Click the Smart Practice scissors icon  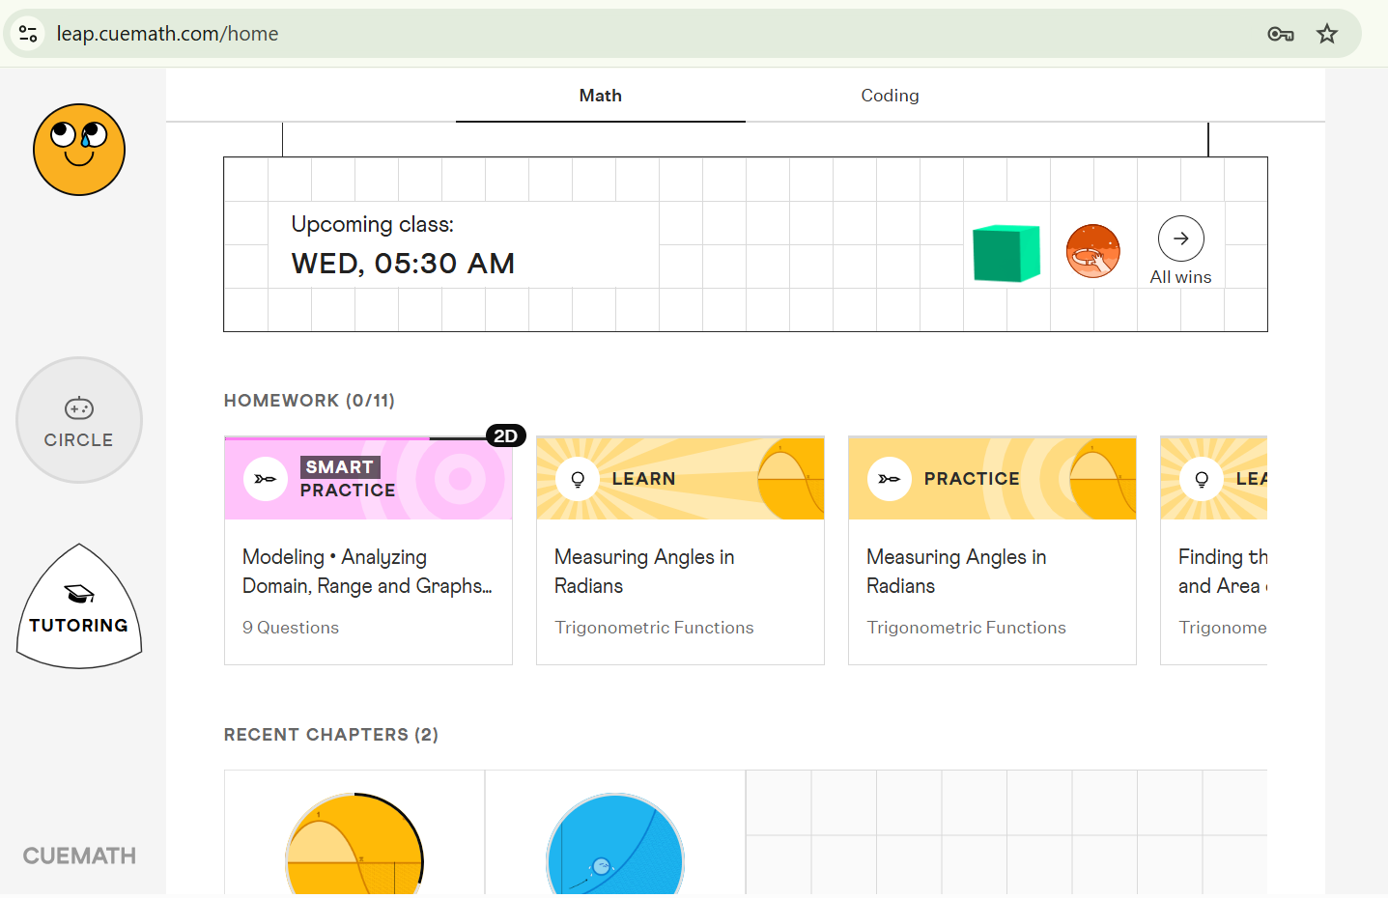pyautogui.click(x=265, y=478)
